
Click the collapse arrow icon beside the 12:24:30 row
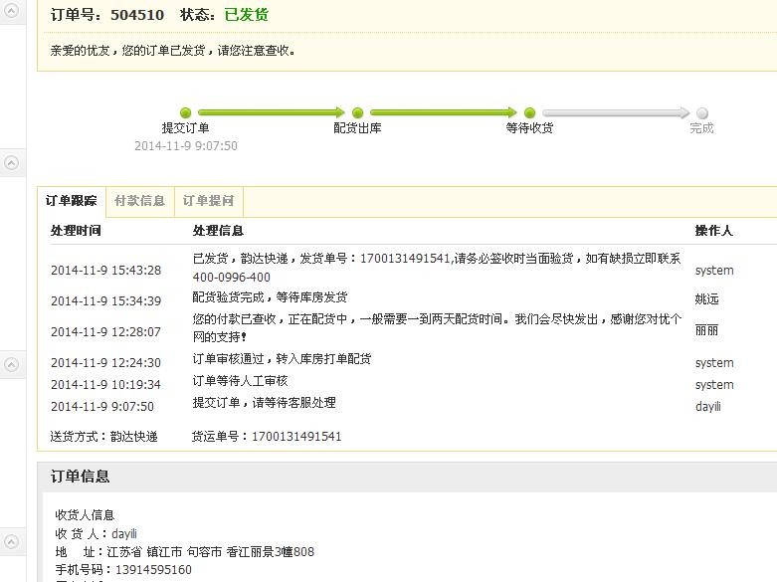pyautogui.click(x=11, y=364)
